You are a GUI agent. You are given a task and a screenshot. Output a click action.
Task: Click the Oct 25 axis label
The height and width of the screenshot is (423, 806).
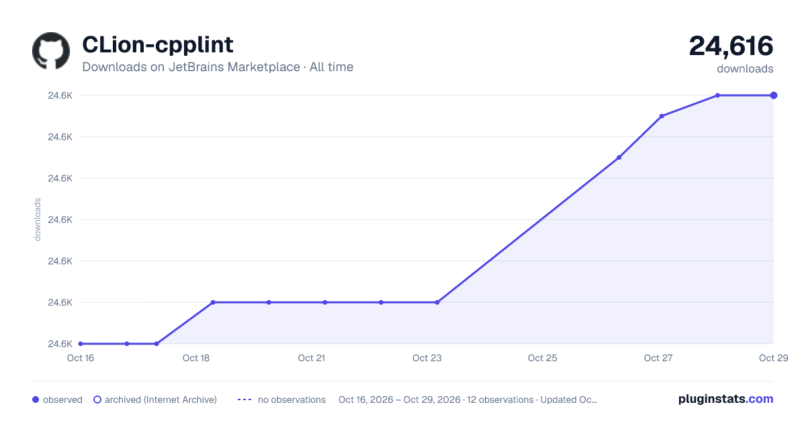click(543, 358)
